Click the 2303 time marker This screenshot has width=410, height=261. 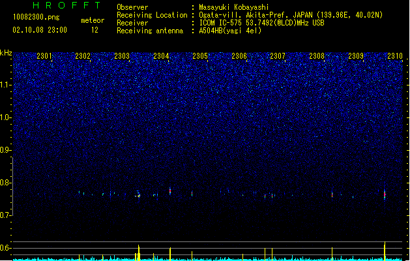[x=122, y=56]
